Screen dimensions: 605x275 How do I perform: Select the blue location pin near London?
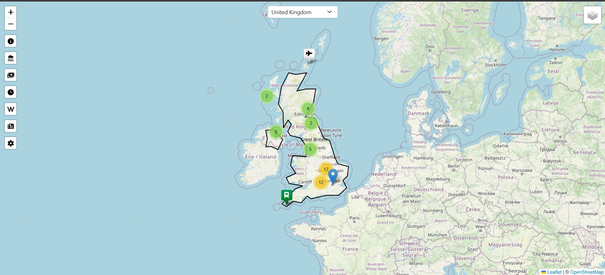[333, 175]
